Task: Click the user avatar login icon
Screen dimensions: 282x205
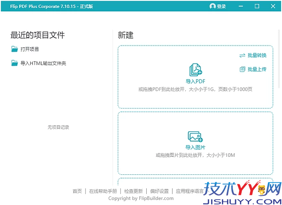Action: point(212,6)
